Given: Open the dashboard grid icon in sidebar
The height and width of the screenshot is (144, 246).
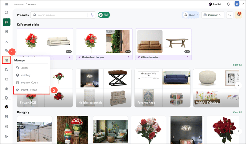Looking at the screenshot, I should click(x=7, y=13).
